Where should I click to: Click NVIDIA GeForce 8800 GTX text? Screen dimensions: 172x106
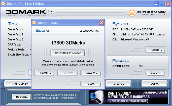pos(137,29)
